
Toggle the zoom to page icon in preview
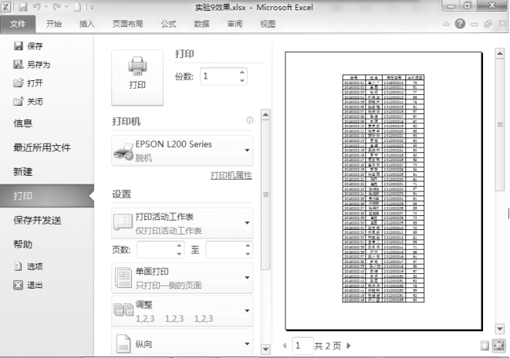498,346
